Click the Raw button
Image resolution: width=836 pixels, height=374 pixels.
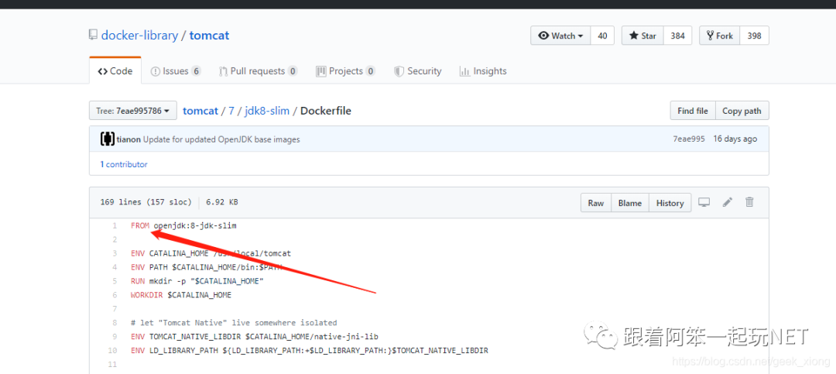pyautogui.click(x=595, y=203)
